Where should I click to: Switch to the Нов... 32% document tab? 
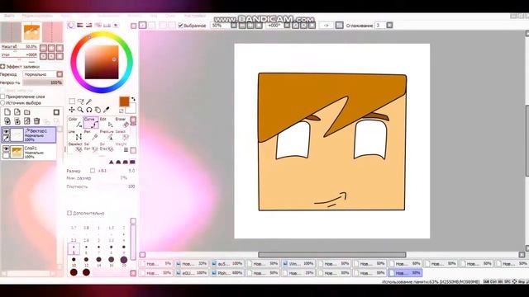[x=192, y=264]
